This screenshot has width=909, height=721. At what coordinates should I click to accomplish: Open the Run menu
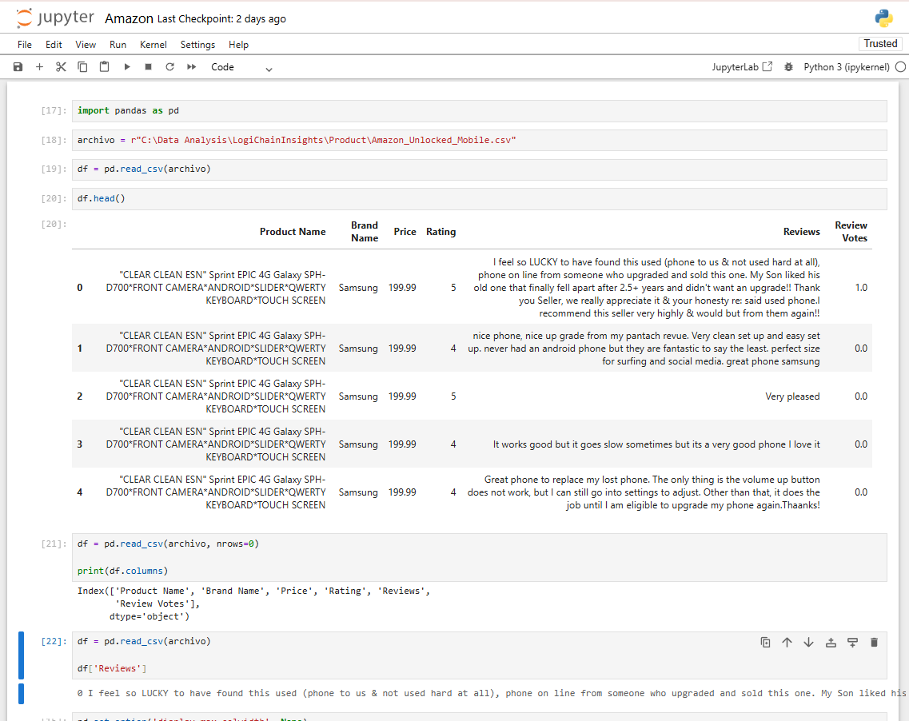(x=118, y=45)
